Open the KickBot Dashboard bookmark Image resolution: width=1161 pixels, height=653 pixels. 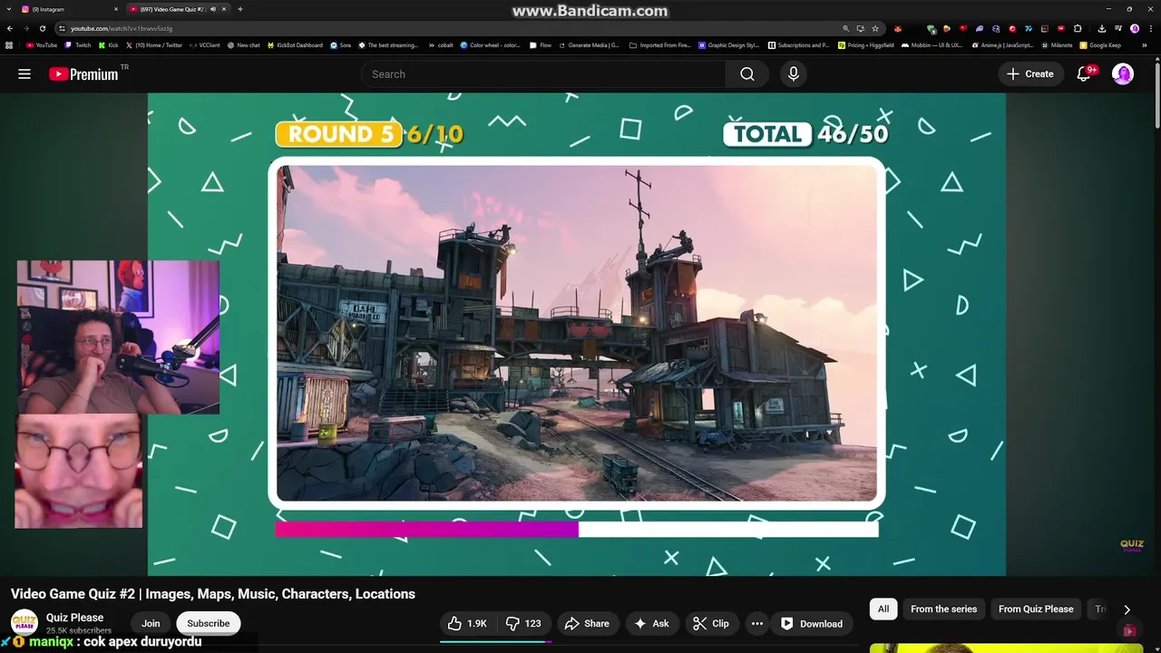[295, 44]
